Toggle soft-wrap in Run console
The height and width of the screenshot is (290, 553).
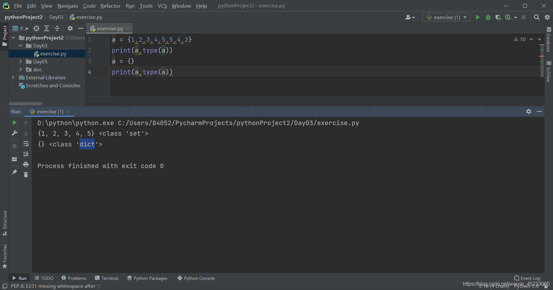[26, 144]
